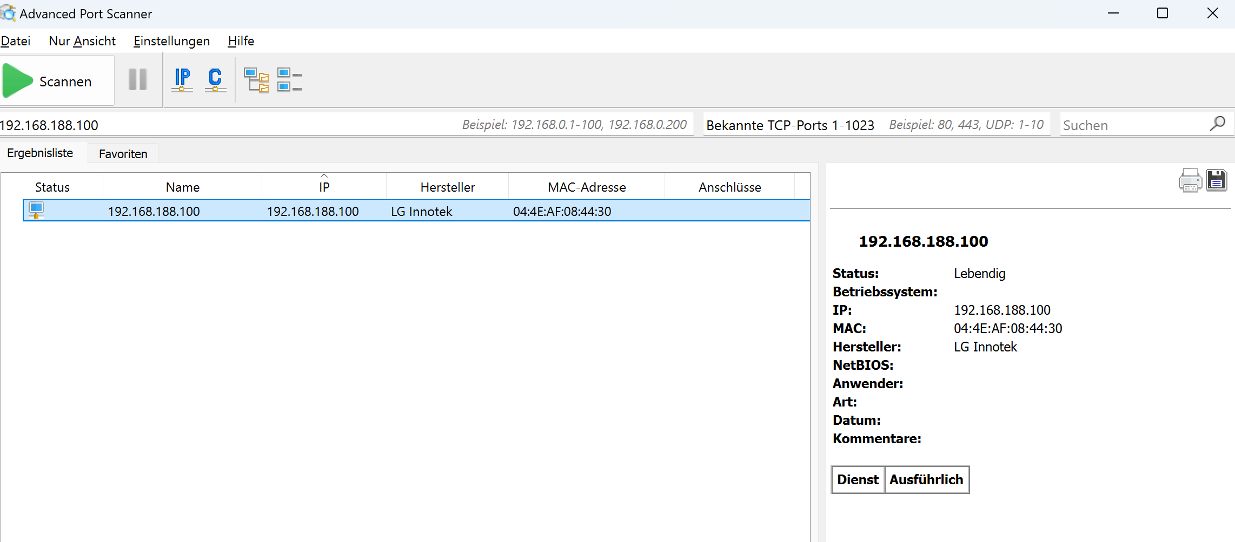Image resolution: width=1235 pixels, height=542 pixels.
Task: Sort results by IP column header
Action: click(x=324, y=187)
